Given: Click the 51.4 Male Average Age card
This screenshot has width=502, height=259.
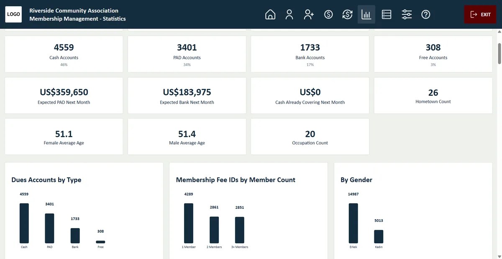Looking at the screenshot, I should pyautogui.click(x=187, y=137).
